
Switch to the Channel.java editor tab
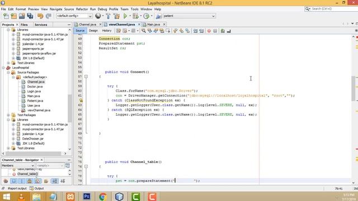(87, 25)
